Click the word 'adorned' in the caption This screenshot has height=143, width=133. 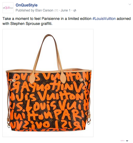tap(124, 19)
